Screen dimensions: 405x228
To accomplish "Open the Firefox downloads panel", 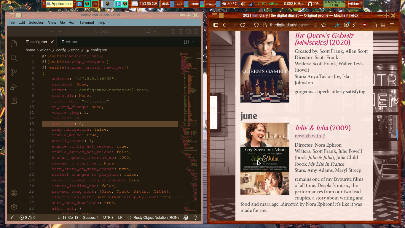I will pos(337,25).
